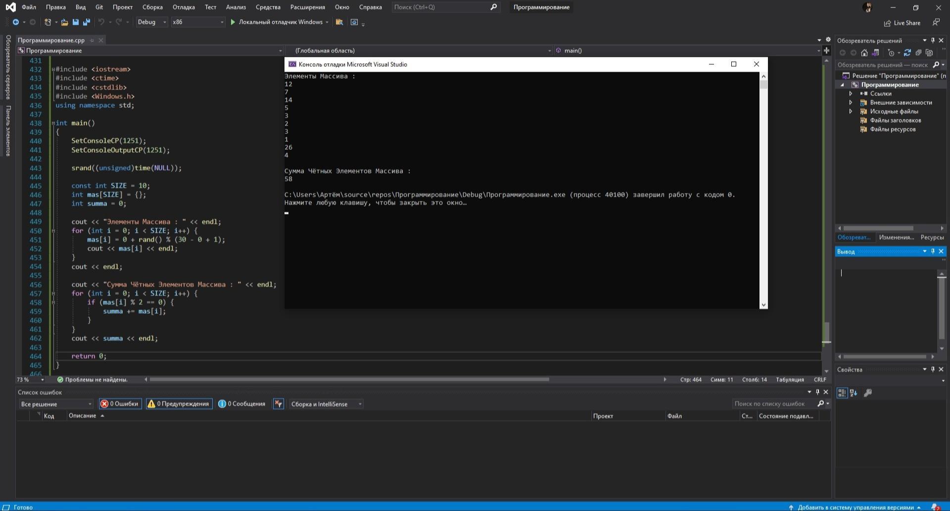Click Добавить в систему управления версиями
This screenshot has height=511, width=950.
pyautogui.click(x=855, y=507)
